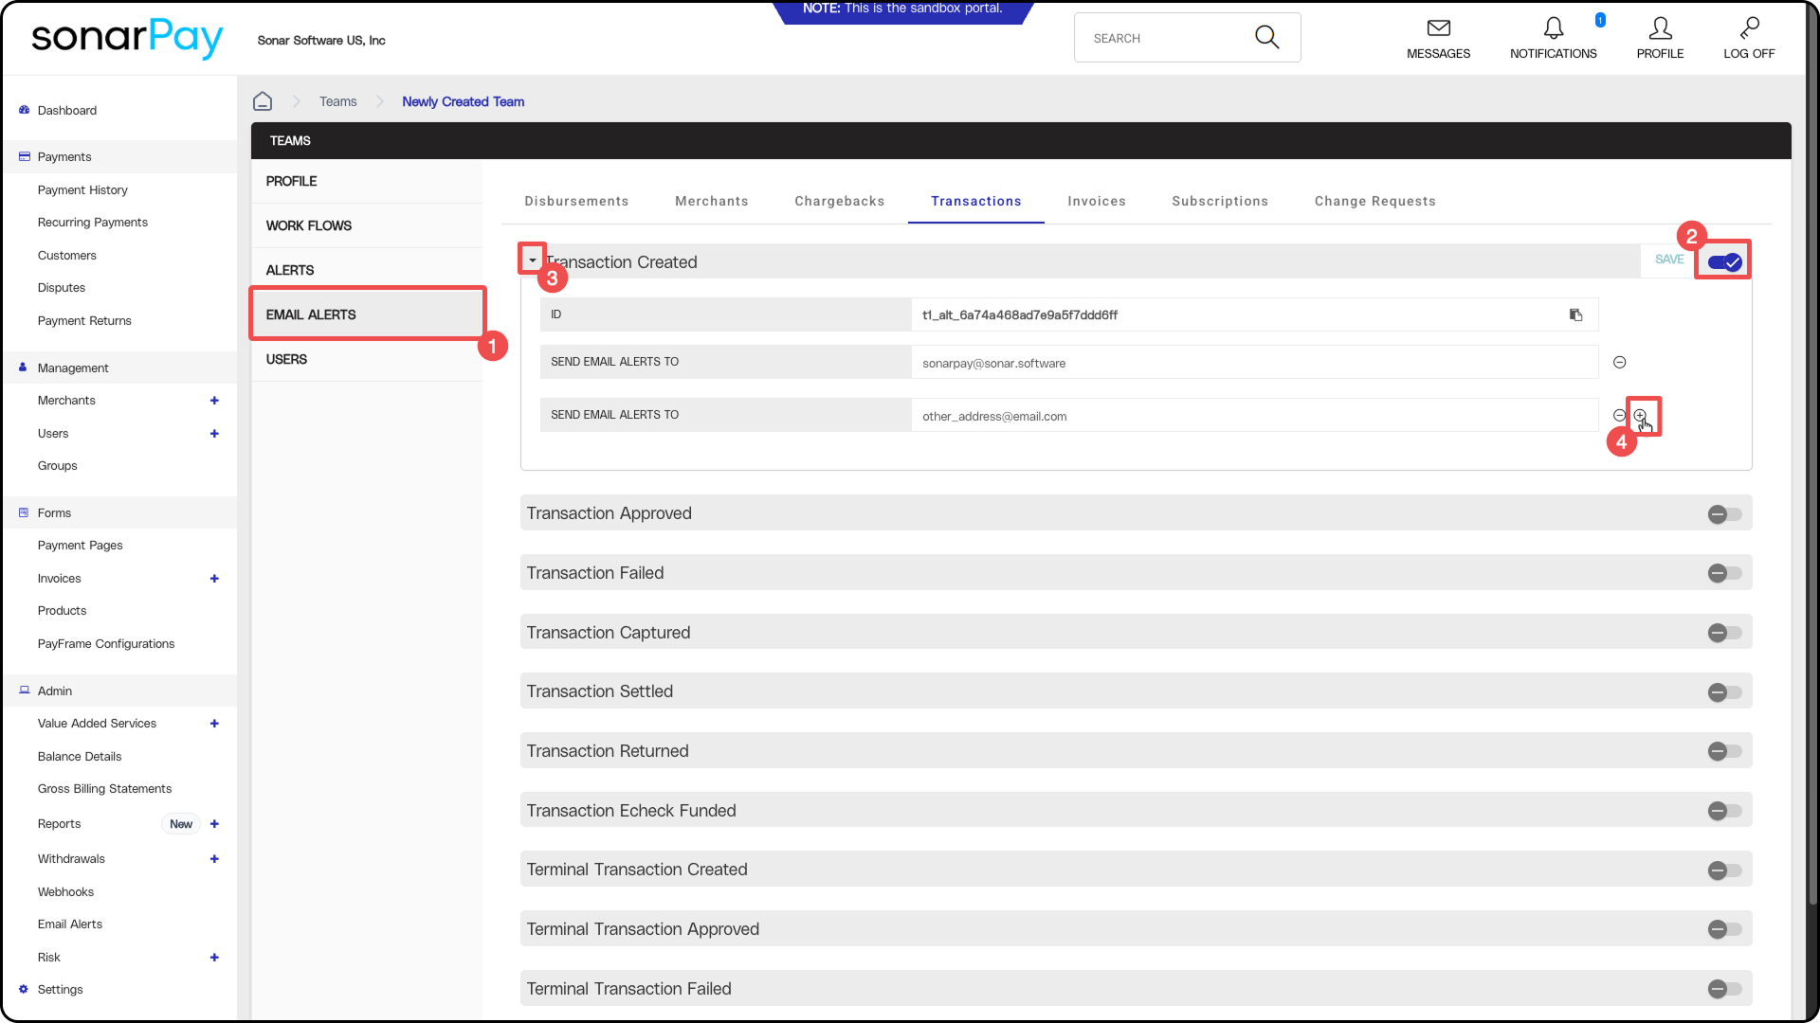Enable the Terminal Transaction Approved toggle
Viewport: 1820px width, 1023px height.
[x=1724, y=929]
